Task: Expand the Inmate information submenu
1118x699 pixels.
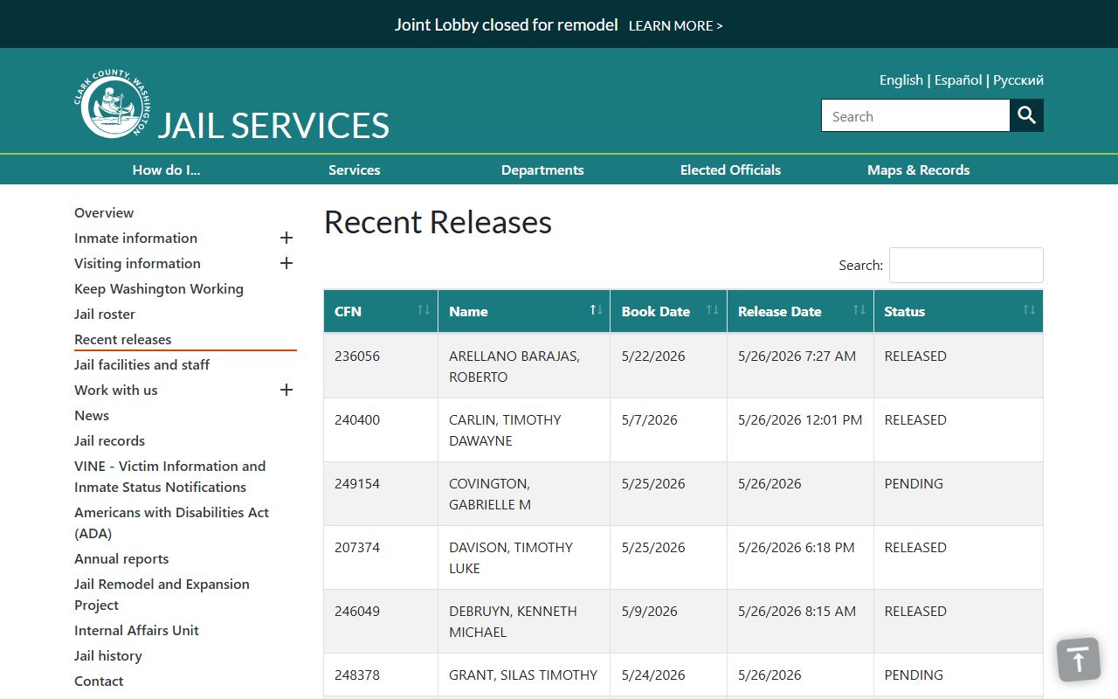Action: [x=286, y=238]
